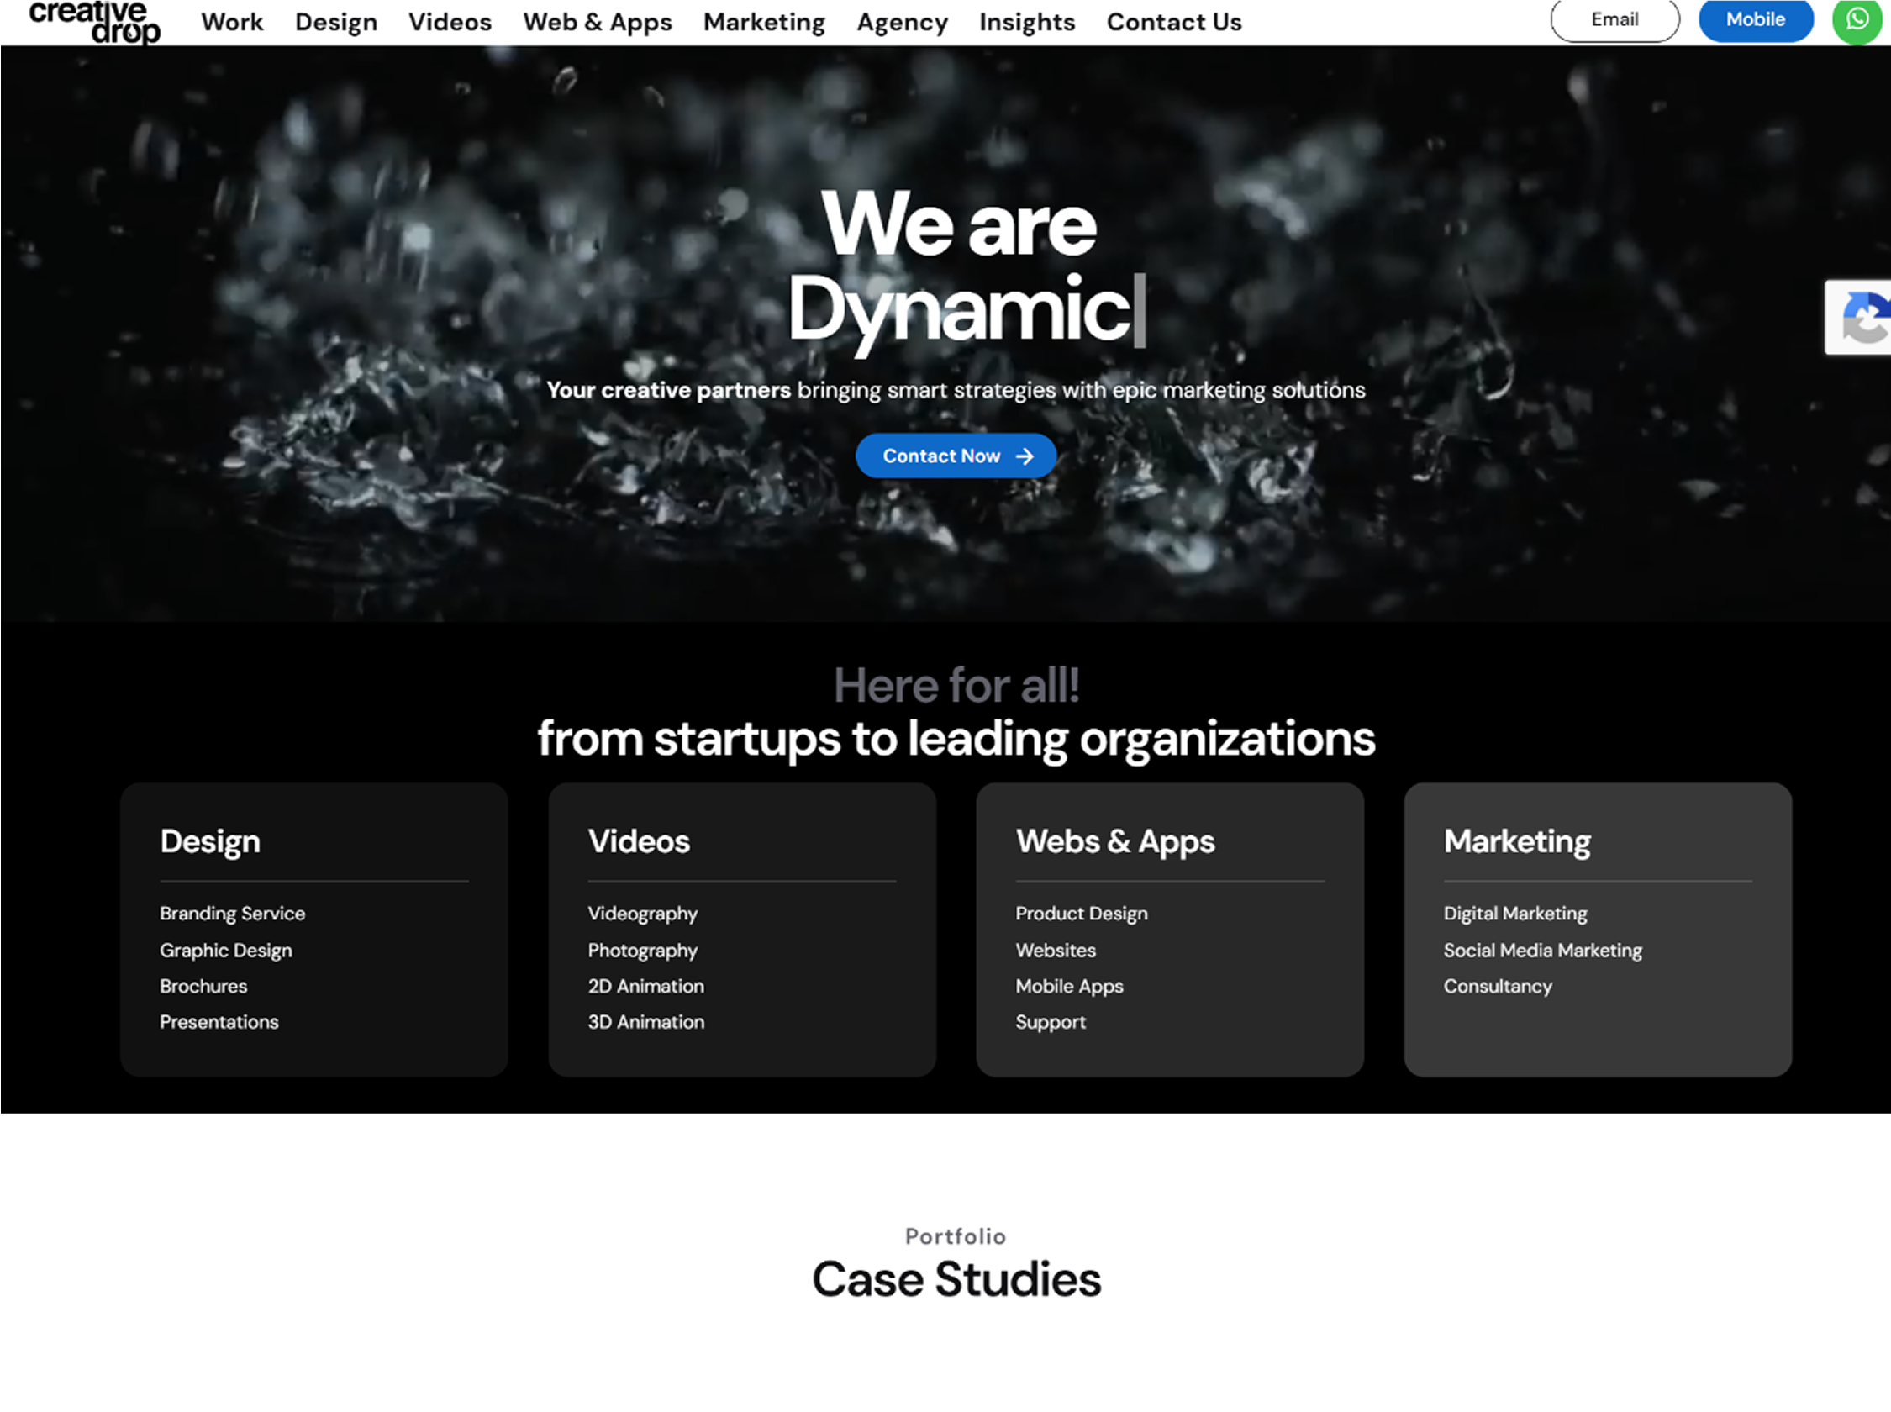
Task: Open Mobile Apps link
Action: [1069, 986]
